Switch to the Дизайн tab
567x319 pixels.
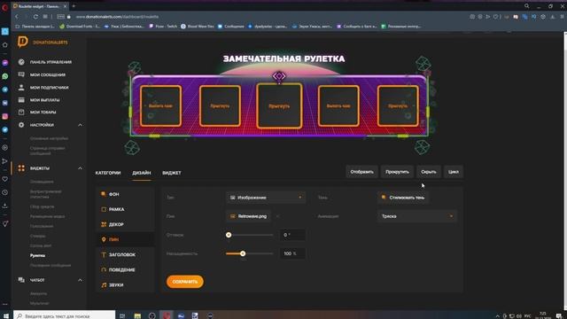point(142,173)
